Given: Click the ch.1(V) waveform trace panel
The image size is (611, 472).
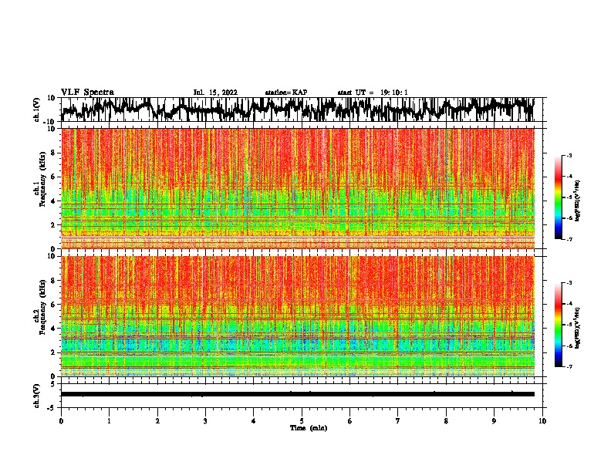Looking at the screenshot, I should pyautogui.click(x=301, y=110).
